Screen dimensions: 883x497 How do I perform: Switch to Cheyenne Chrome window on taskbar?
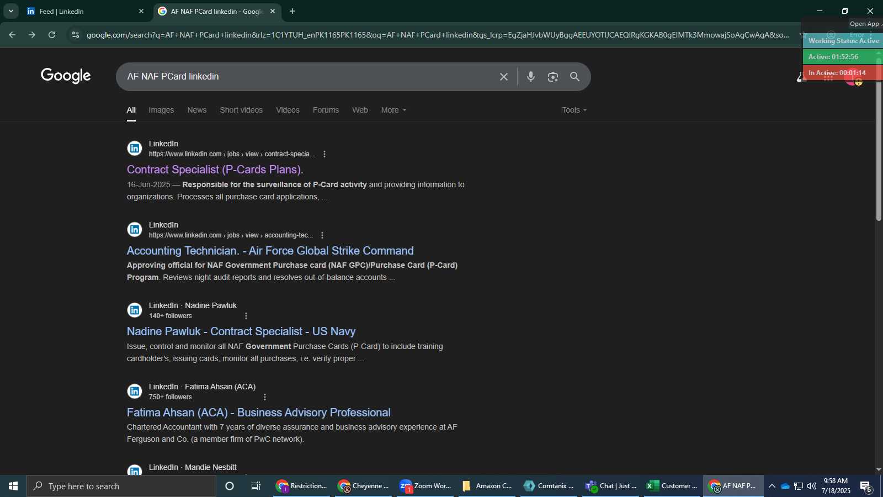pyautogui.click(x=364, y=486)
